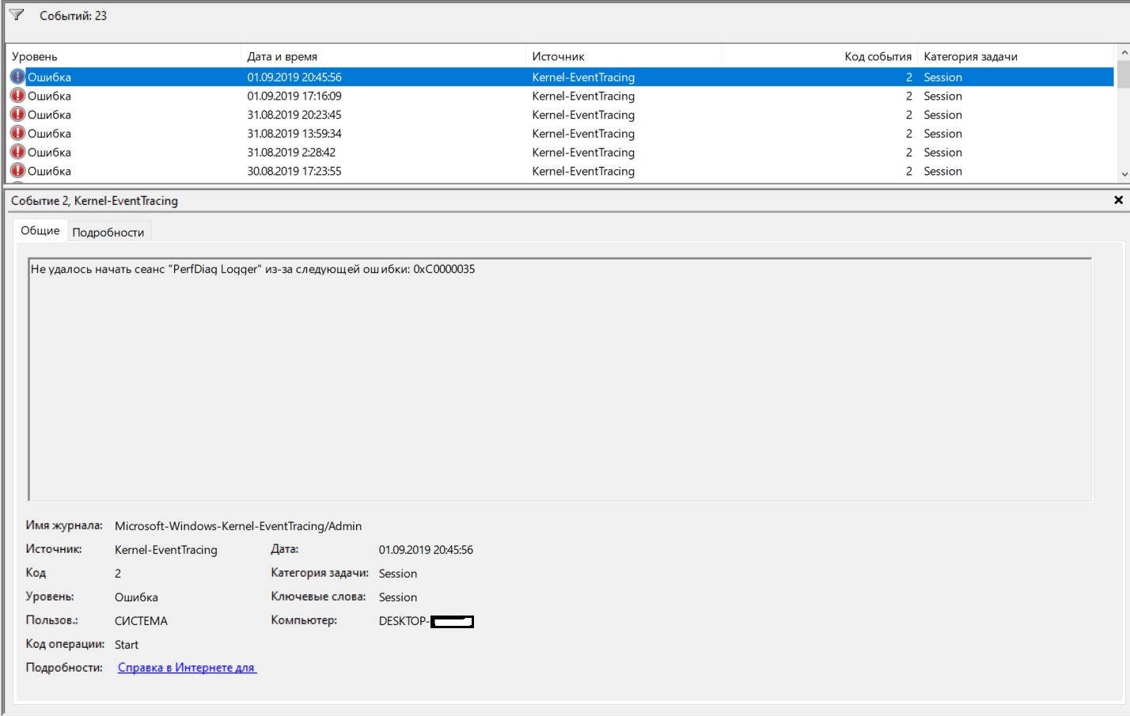Open the Справка в Интернете link
Viewport: 1130px width, 716px height.
(187, 668)
